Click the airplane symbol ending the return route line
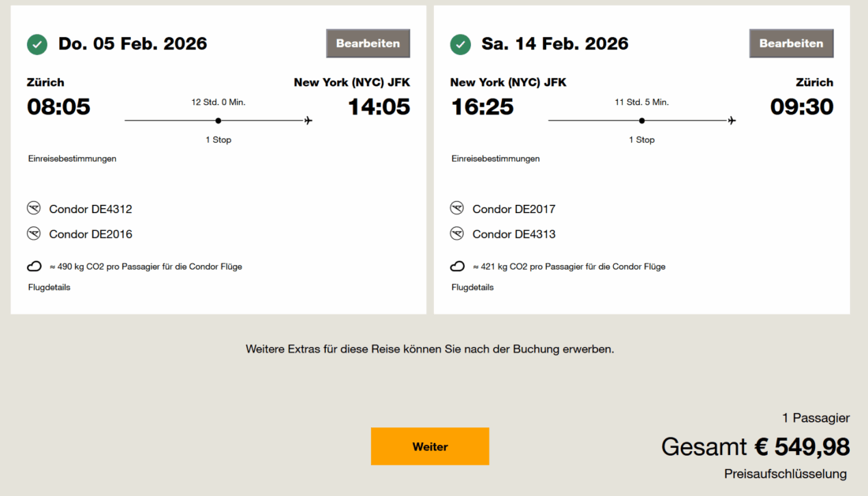This screenshot has height=496, width=868. pos(731,120)
